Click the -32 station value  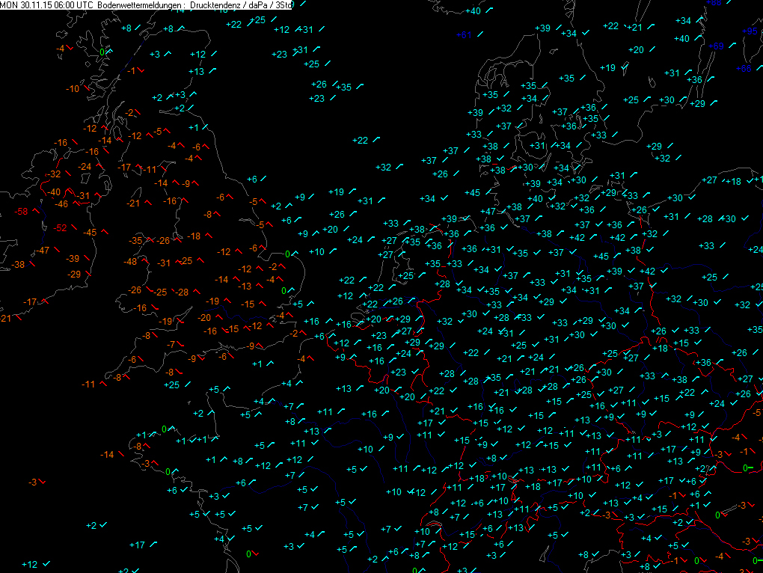click(x=54, y=174)
